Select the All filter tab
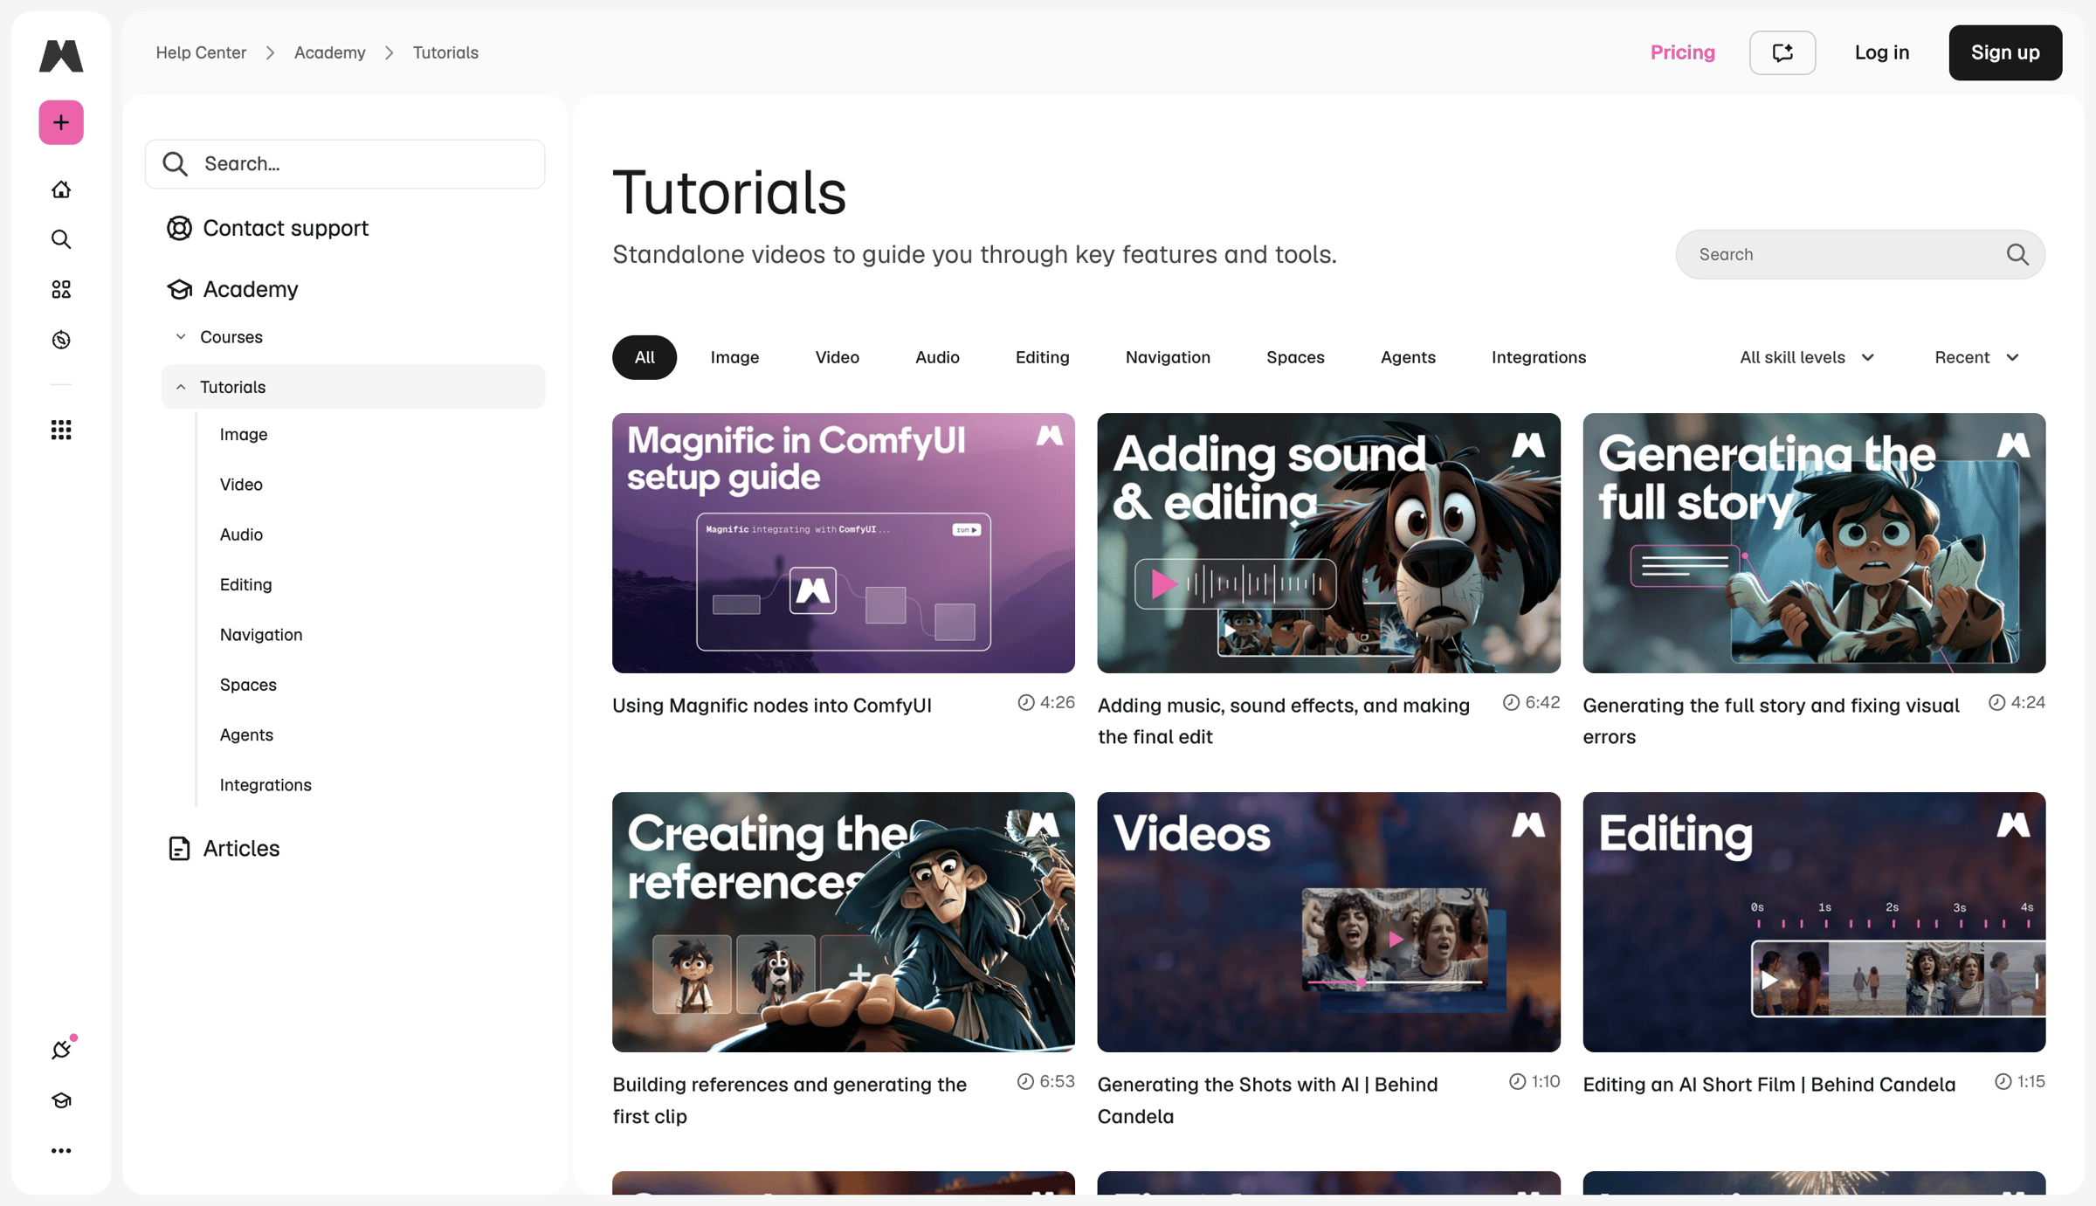Viewport: 2096px width, 1206px height. 645,357
